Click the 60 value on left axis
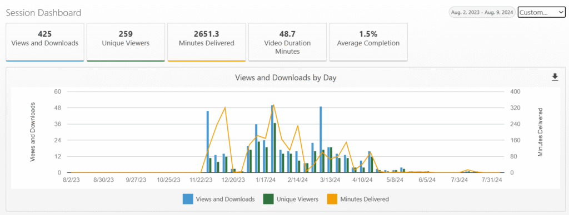Viewport: 569px width, 215px height. (x=58, y=91)
